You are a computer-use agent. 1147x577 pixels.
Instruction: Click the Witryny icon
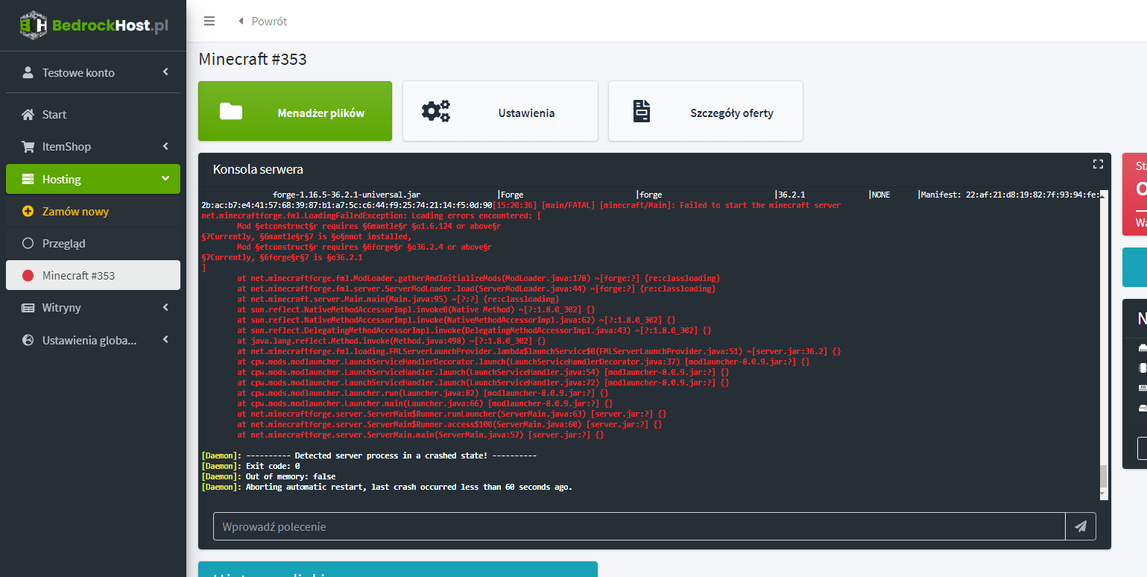pos(28,308)
